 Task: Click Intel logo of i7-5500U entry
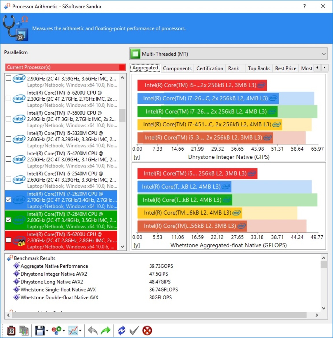point(19,119)
